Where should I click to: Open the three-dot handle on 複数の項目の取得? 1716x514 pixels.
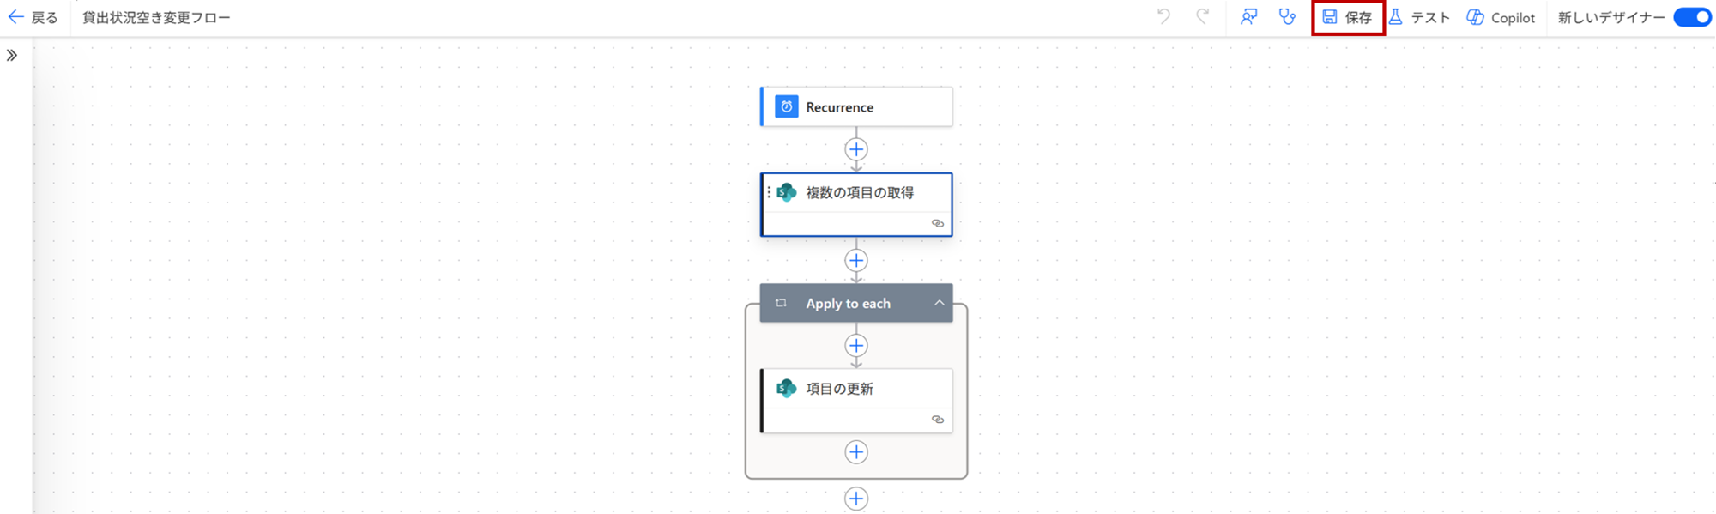pyautogui.click(x=769, y=192)
